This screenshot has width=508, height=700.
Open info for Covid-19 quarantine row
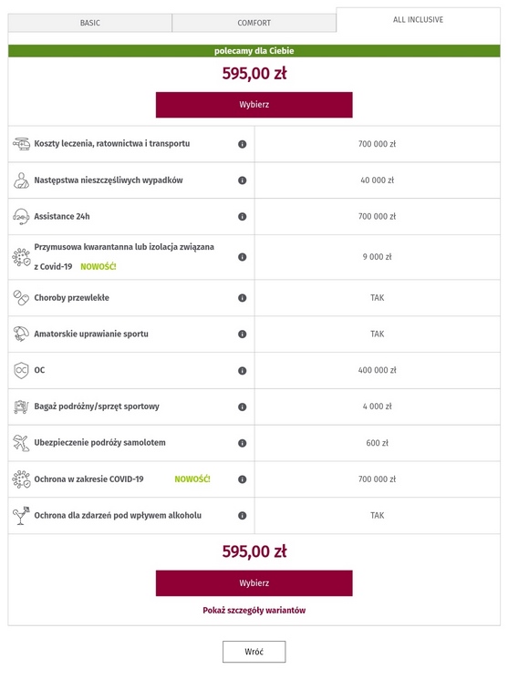243,257
